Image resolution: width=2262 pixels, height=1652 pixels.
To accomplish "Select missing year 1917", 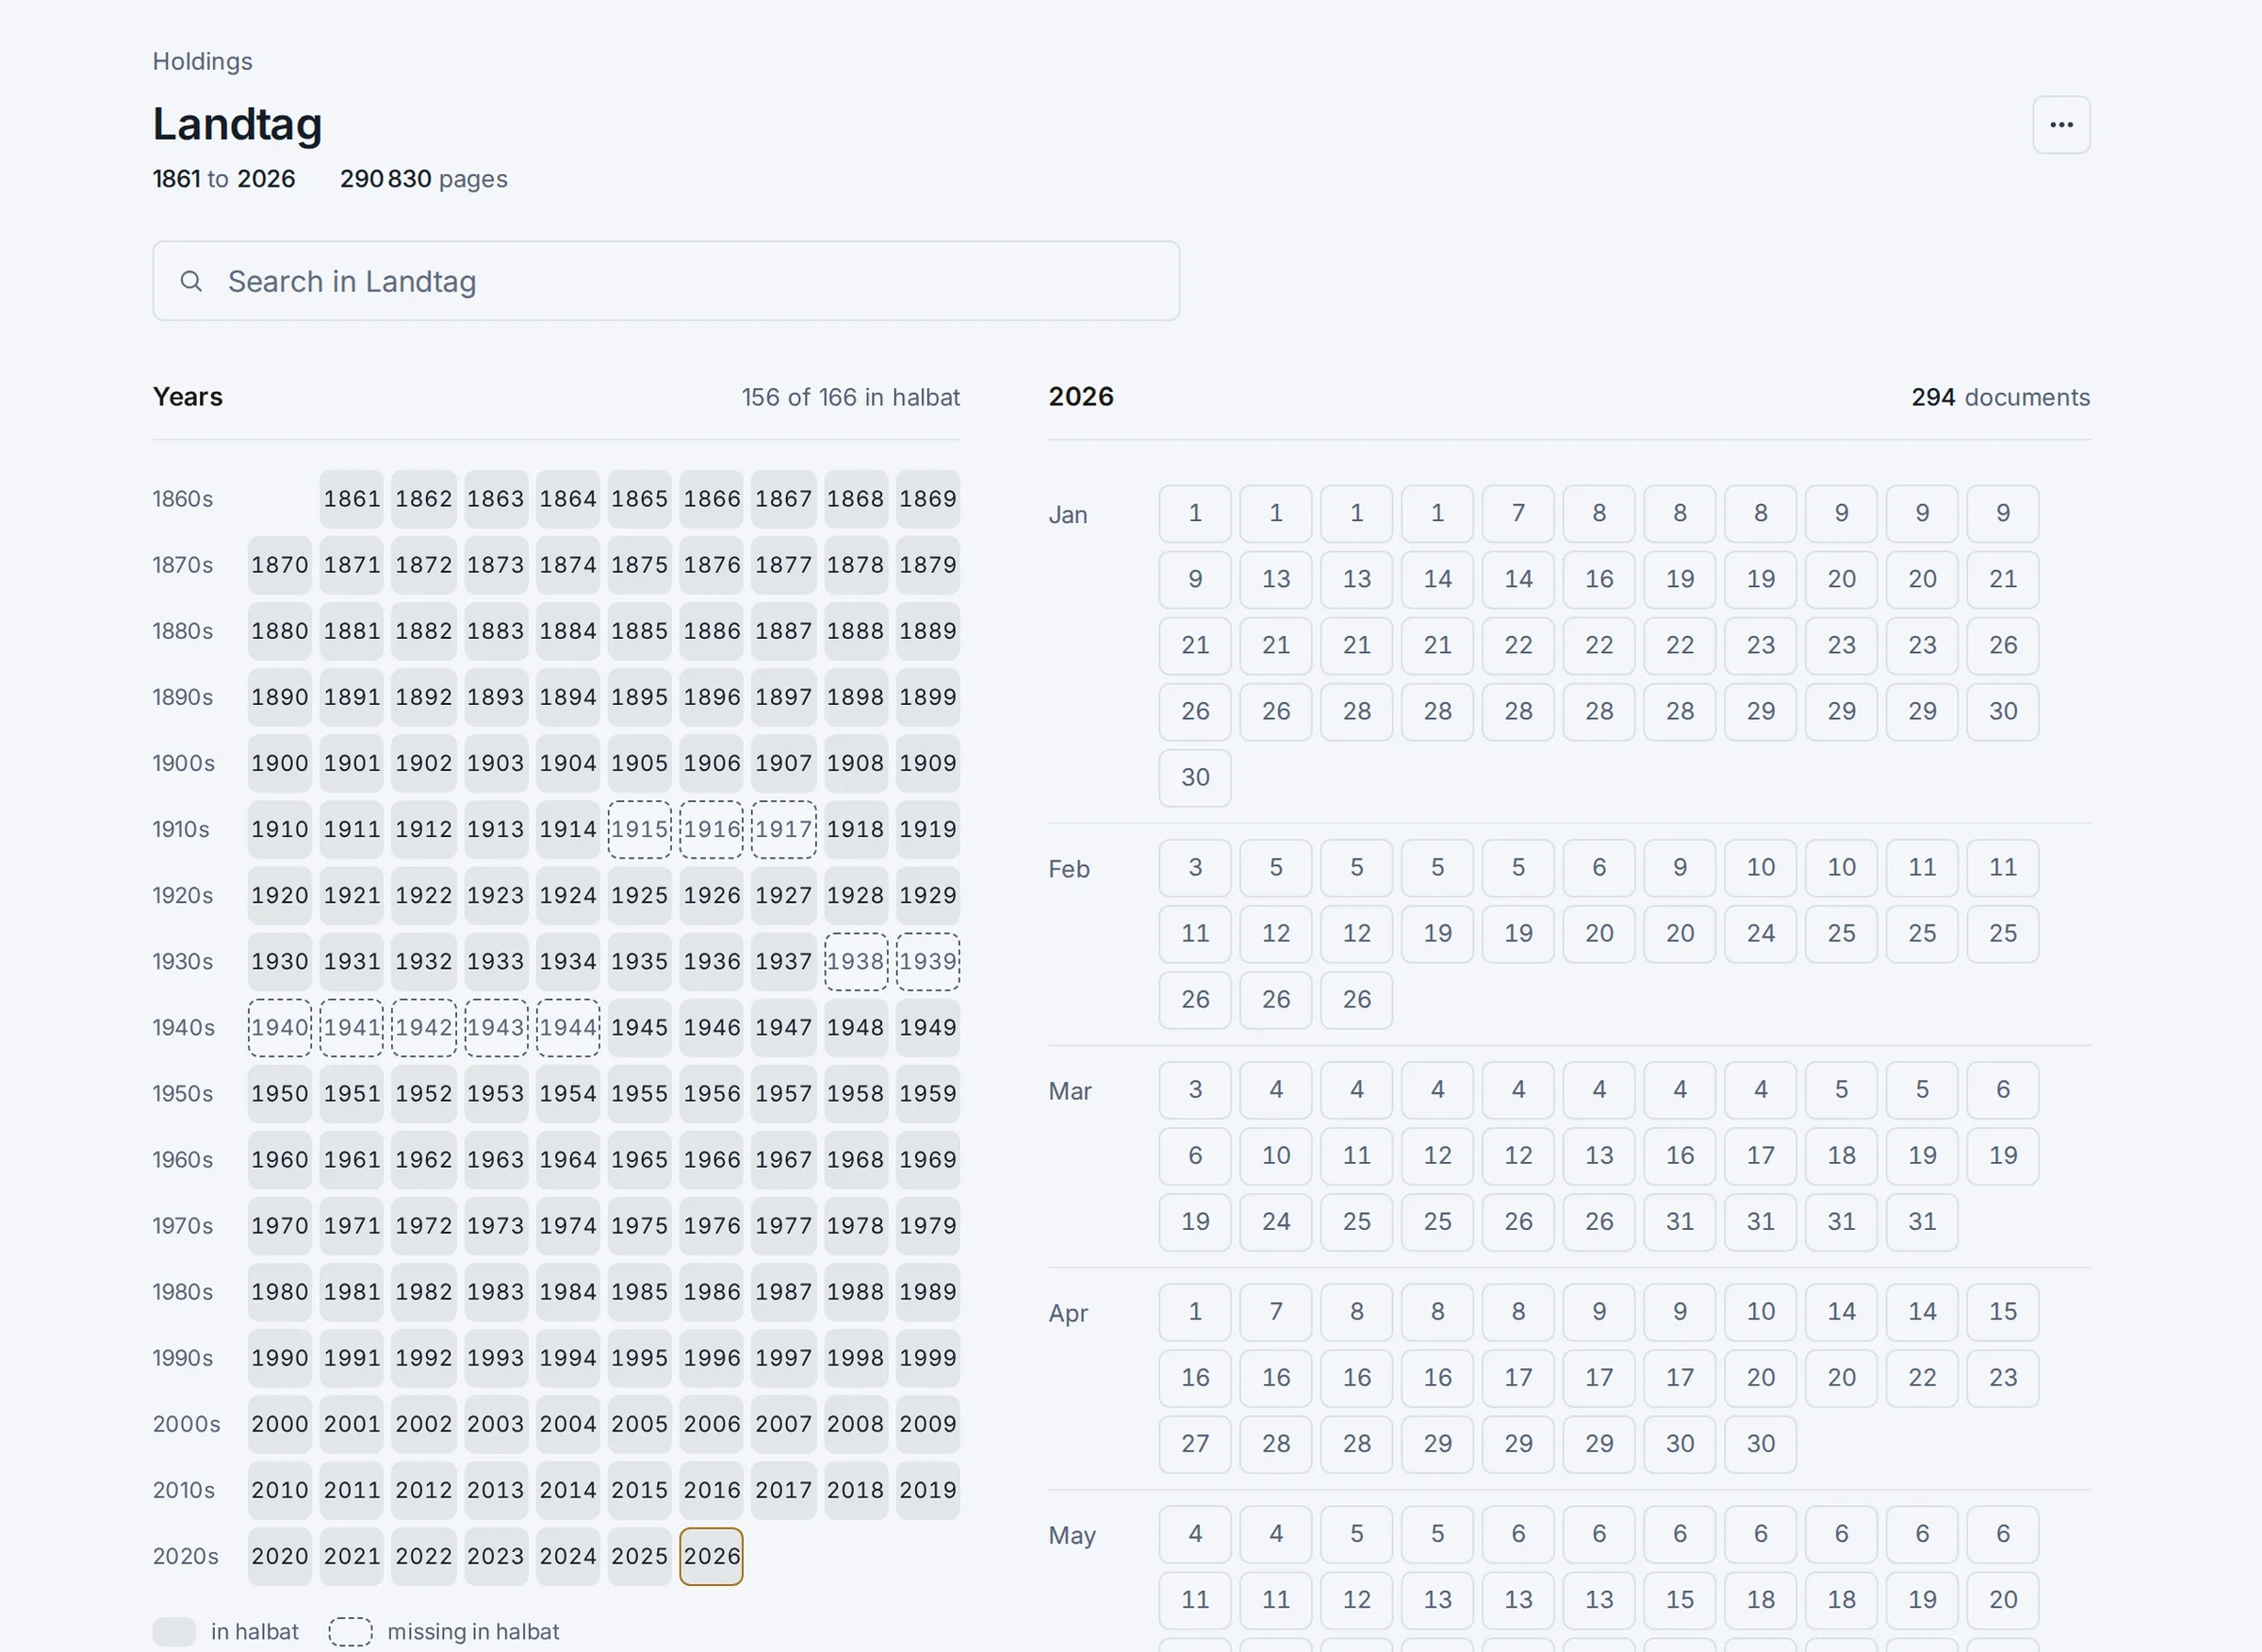I will [x=783, y=829].
